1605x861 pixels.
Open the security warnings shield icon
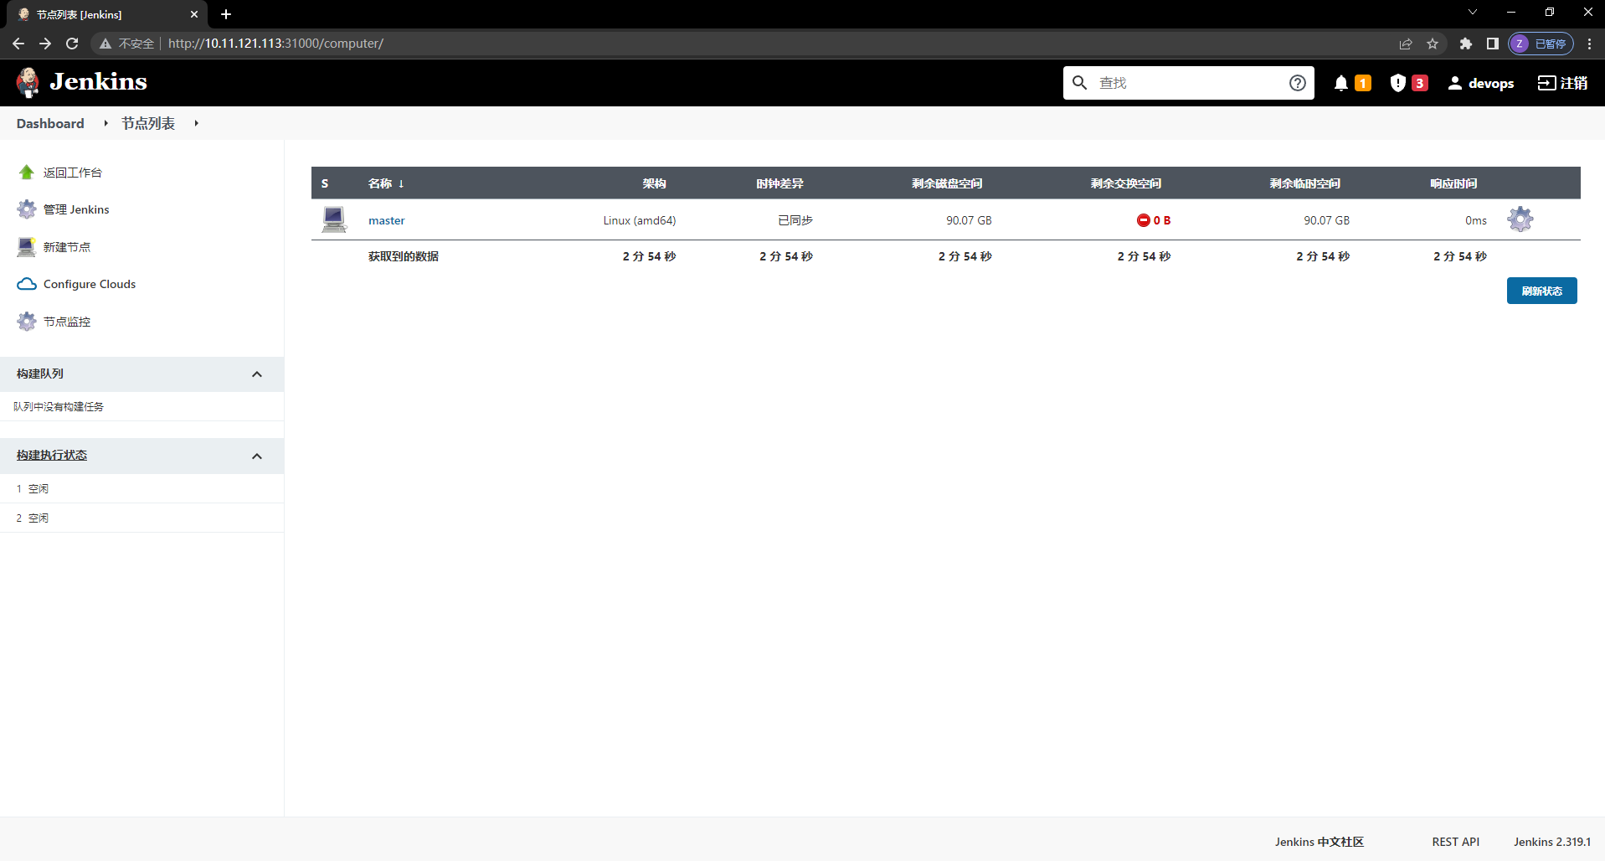[x=1398, y=83]
